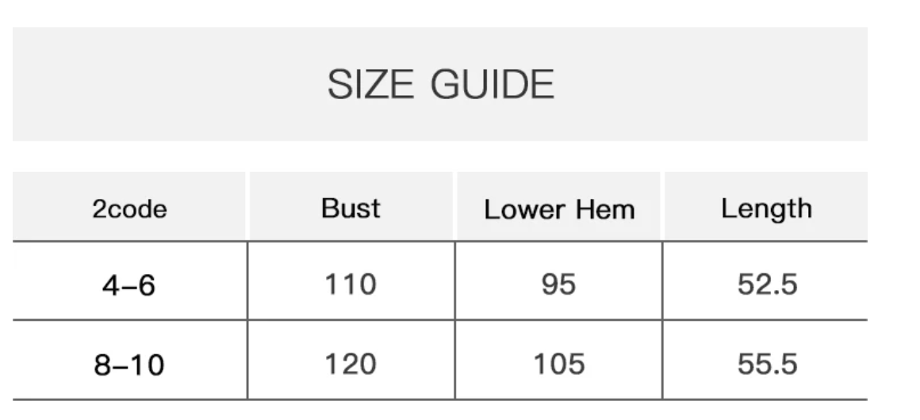The height and width of the screenshot is (420, 920).
Task: Click the line between 110 and 120 cells
Action: (351, 320)
